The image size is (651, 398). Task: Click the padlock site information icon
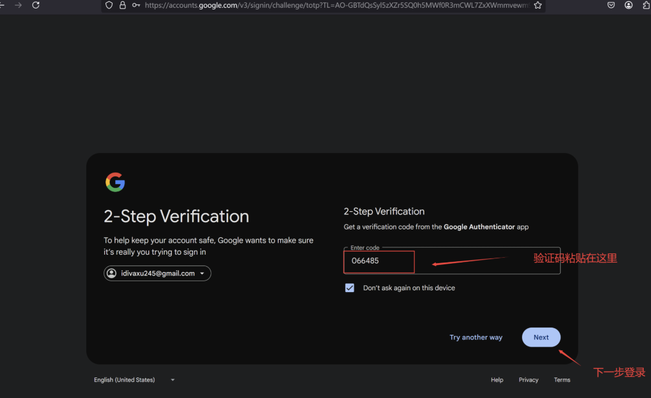(122, 5)
